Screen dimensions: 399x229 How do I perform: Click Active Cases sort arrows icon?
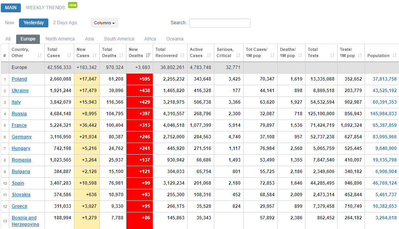tap(209, 56)
